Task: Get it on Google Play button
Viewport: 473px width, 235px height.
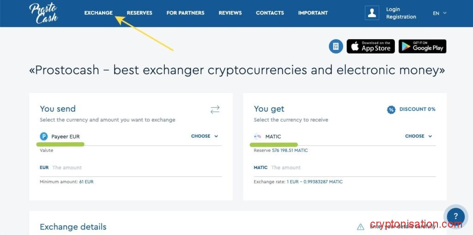Action: pos(422,46)
